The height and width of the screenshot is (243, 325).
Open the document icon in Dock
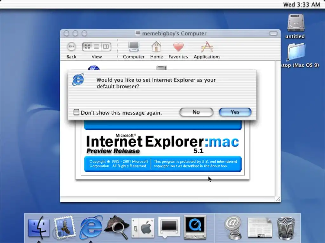(260, 228)
